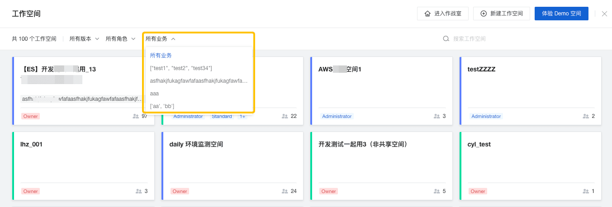The image size is (612, 207).
Task: Select the ['aa', 'bb'] business option
Action: pyautogui.click(x=199, y=106)
